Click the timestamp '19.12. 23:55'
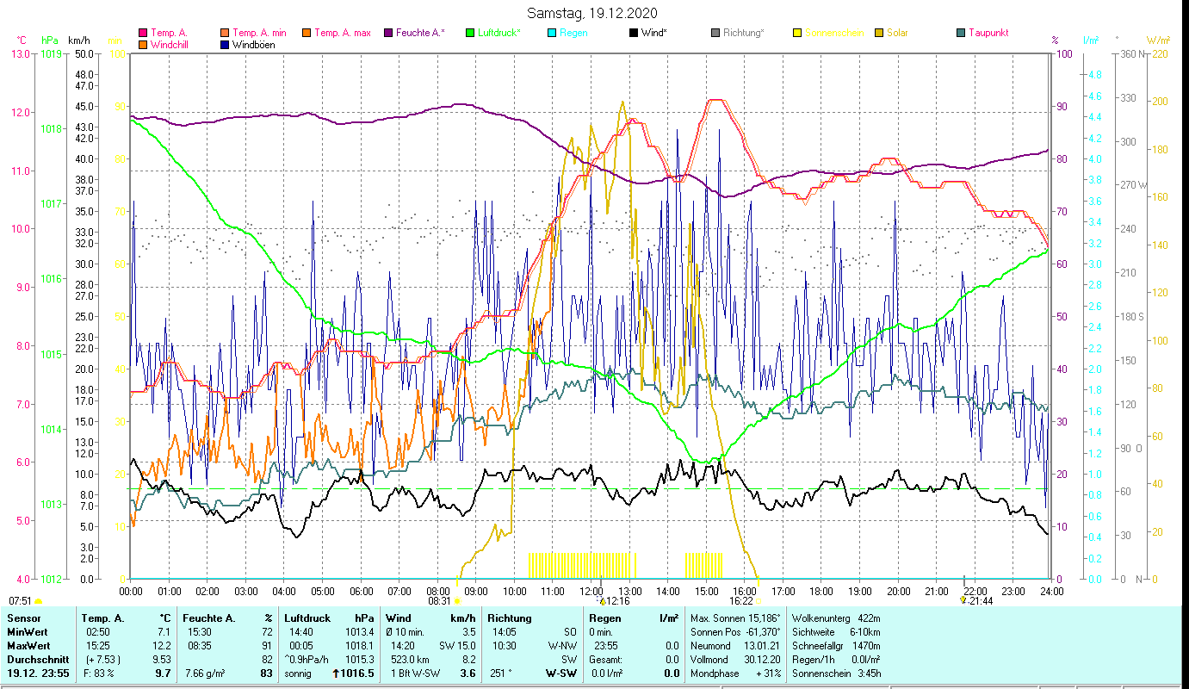The image size is (1189, 689). click(x=37, y=673)
